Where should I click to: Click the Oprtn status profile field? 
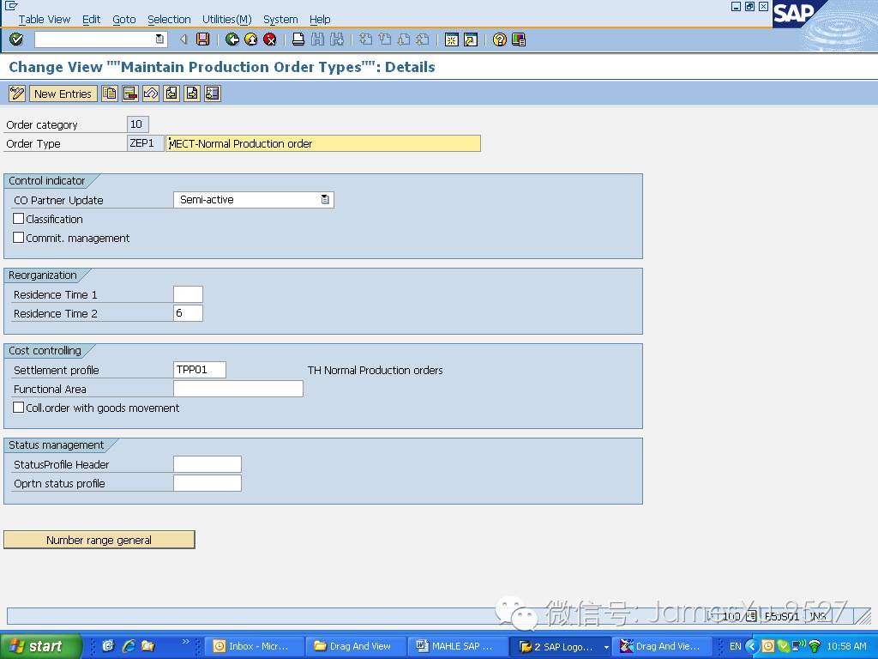tap(207, 483)
